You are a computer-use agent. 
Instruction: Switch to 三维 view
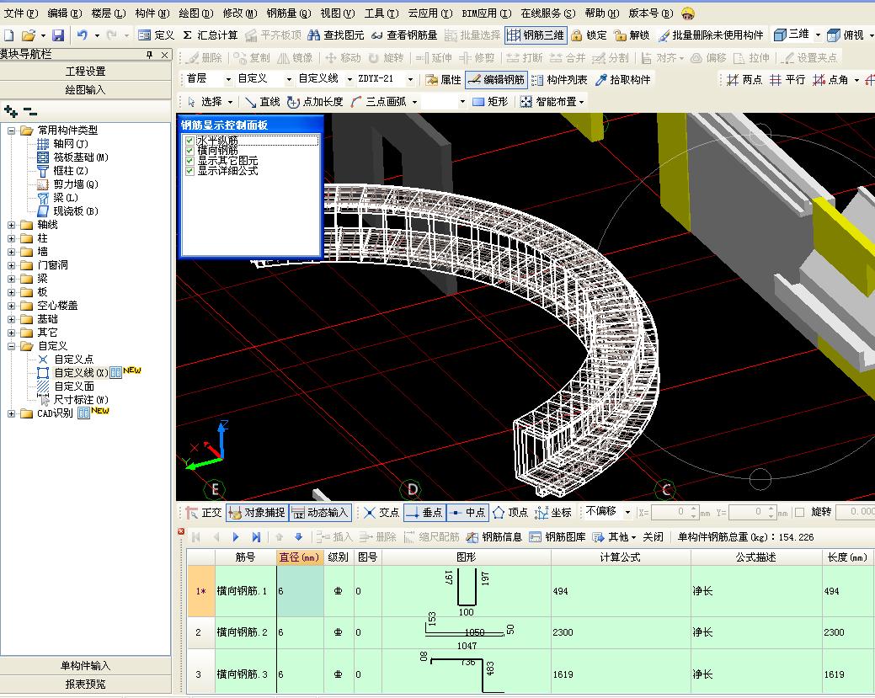click(x=792, y=35)
